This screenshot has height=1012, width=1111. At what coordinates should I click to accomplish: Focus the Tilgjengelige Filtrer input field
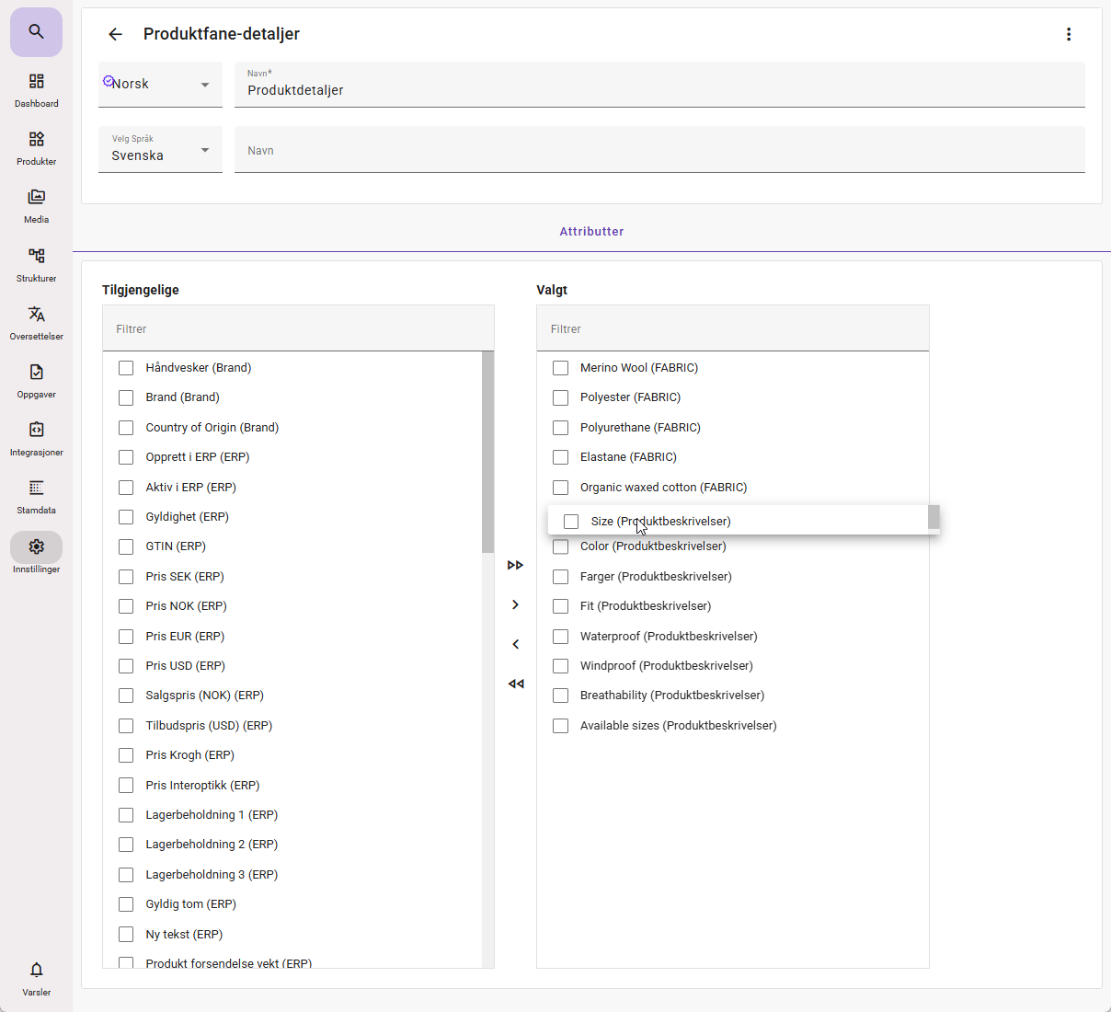(298, 329)
